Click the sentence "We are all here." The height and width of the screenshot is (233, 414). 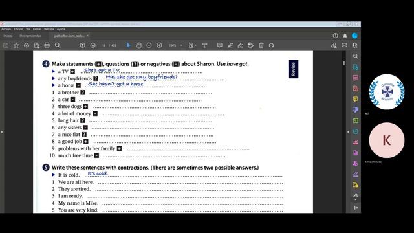pyautogui.click(x=76, y=182)
